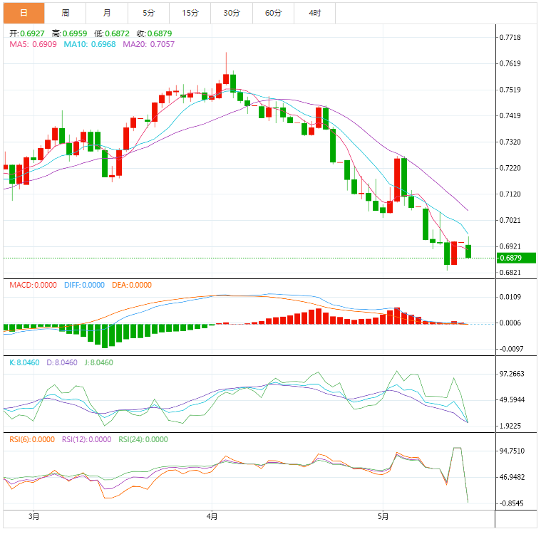
Task: Click the 5月 date axis label
Action: tap(383, 516)
